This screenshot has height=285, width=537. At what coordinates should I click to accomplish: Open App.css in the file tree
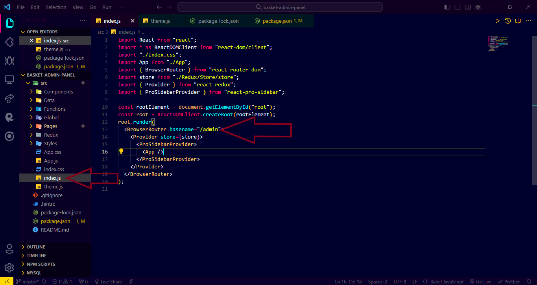pyautogui.click(x=52, y=152)
